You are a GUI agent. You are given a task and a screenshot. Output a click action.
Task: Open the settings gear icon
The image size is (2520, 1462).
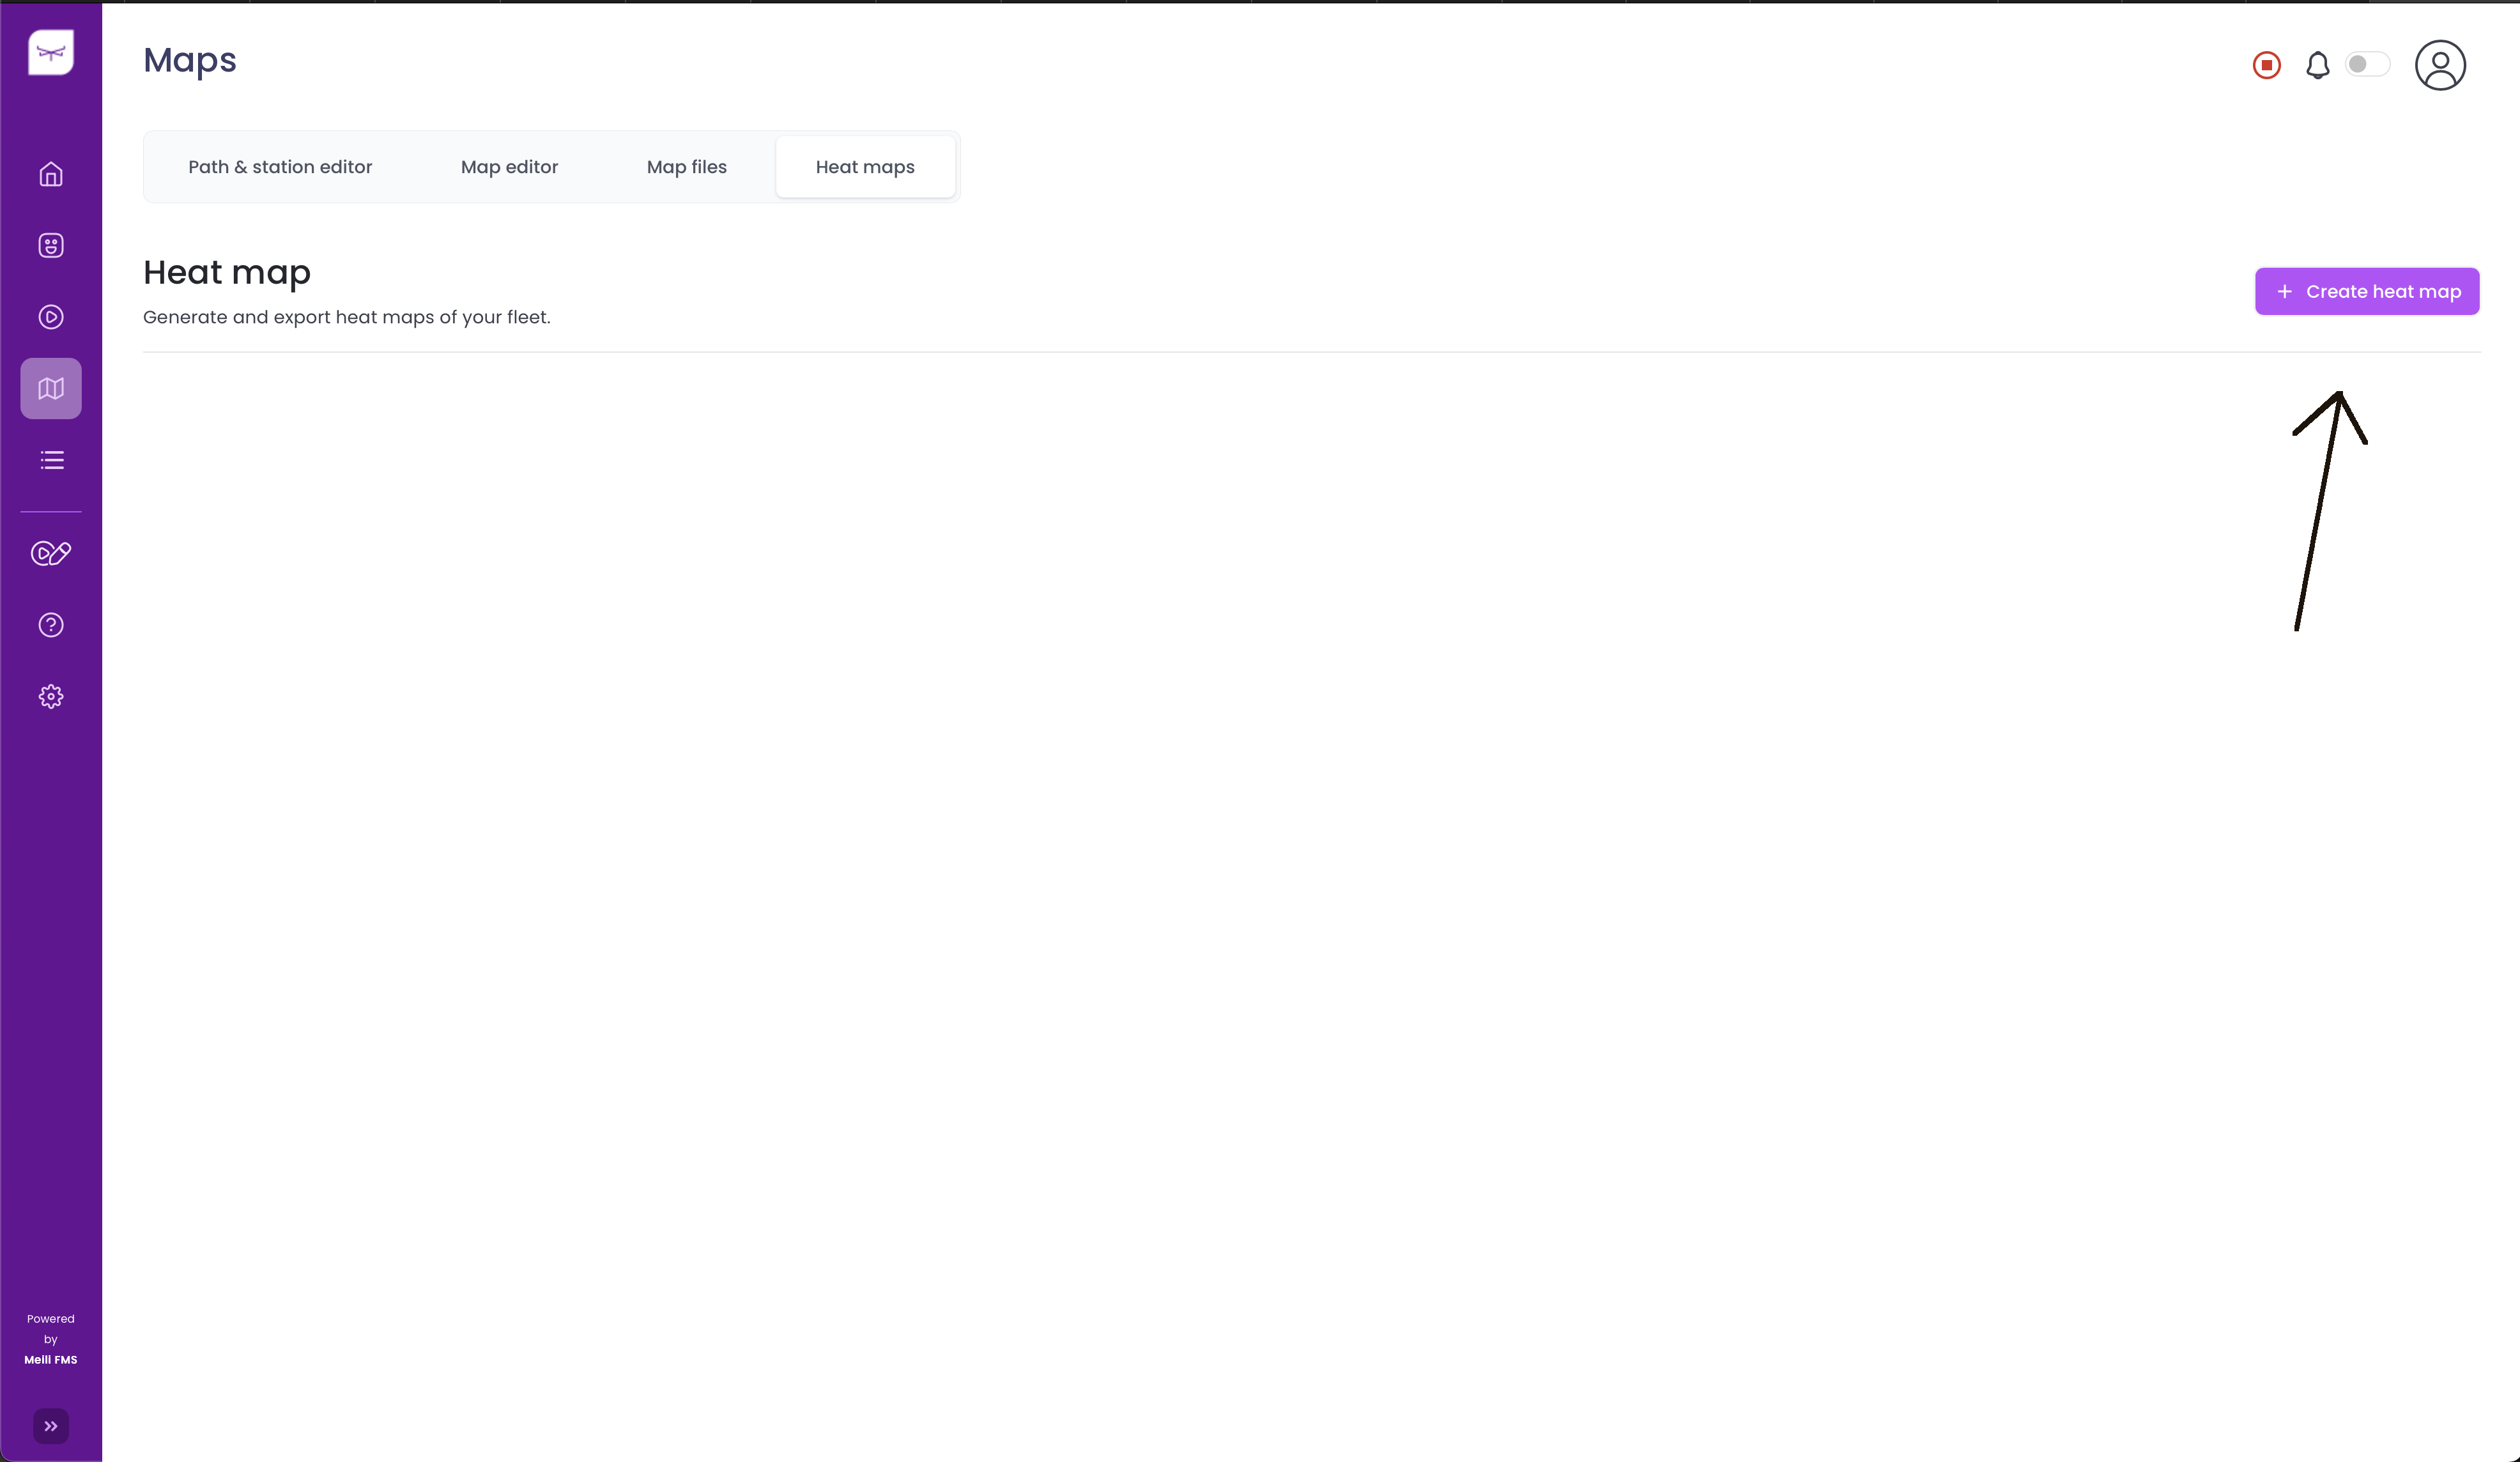point(51,697)
